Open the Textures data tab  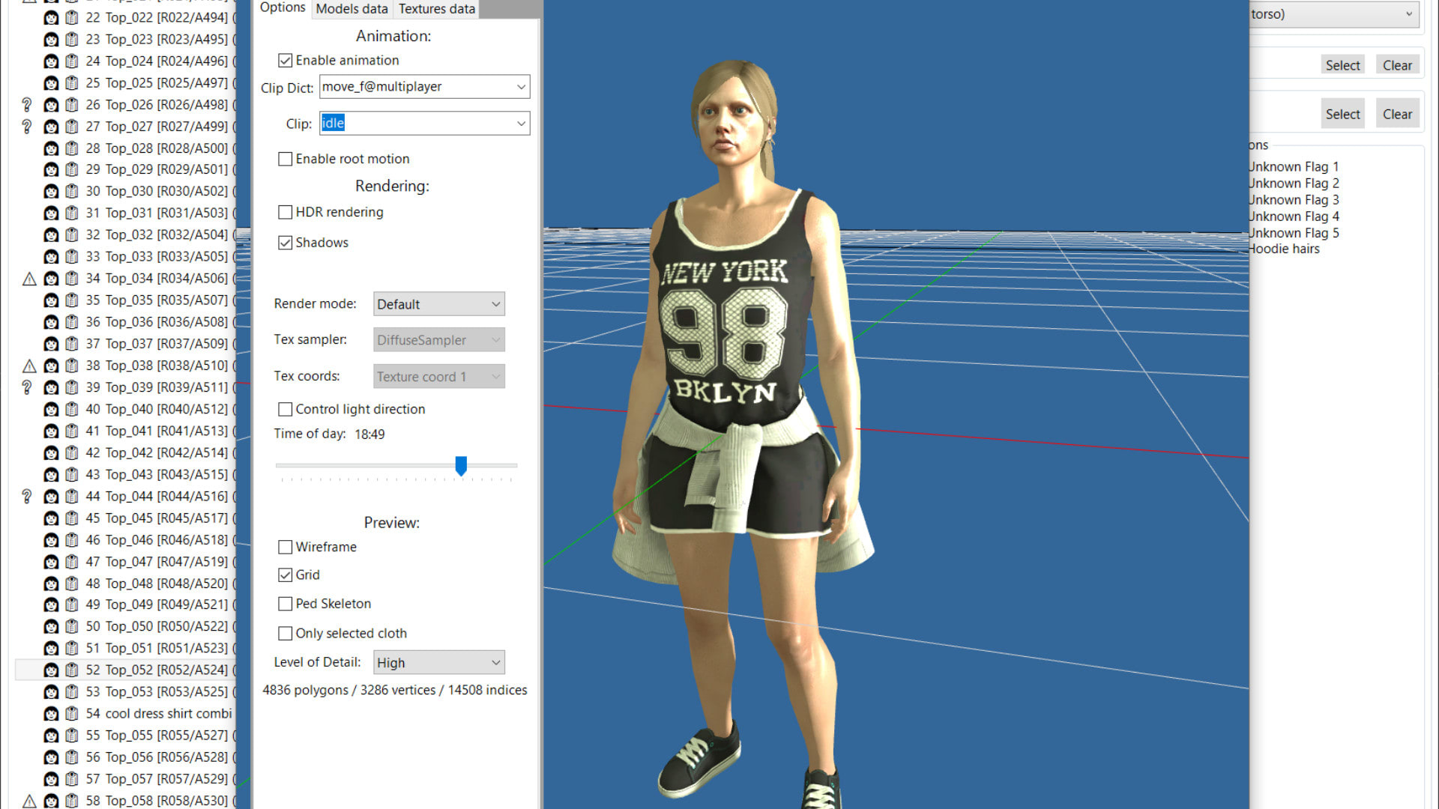pos(436,9)
